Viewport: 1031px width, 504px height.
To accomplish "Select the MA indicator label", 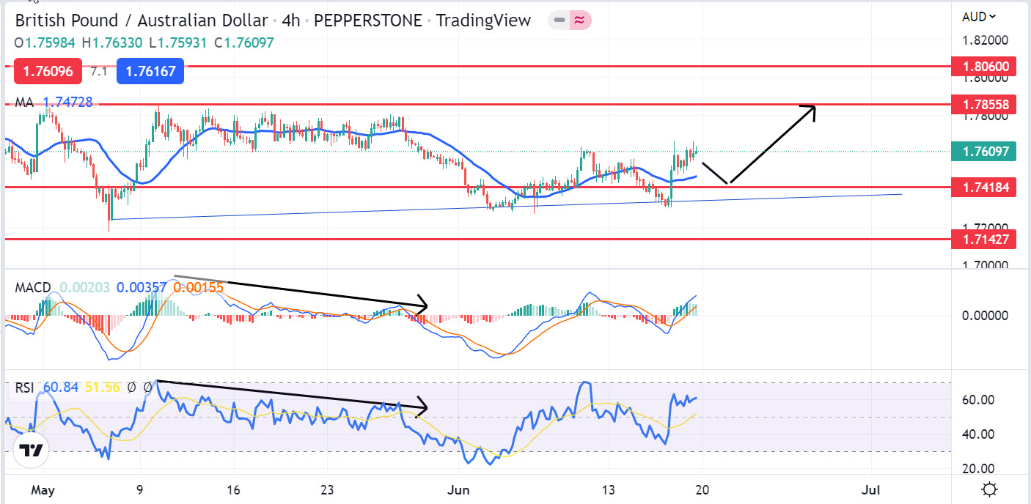I will pyautogui.click(x=25, y=103).
